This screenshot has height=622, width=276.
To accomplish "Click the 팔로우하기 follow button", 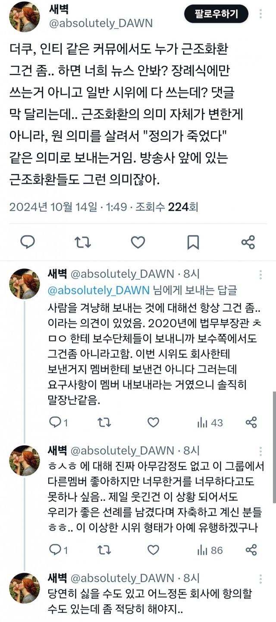I will [x=216, y=14].
